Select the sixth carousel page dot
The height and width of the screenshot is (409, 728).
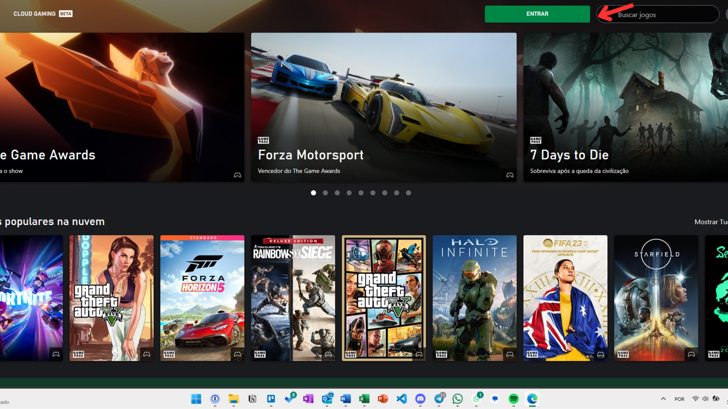(x=373, y=193)
